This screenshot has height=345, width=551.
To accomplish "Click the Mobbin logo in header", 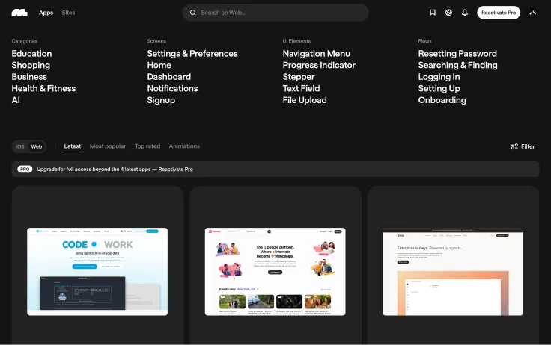I will [19, 13].
